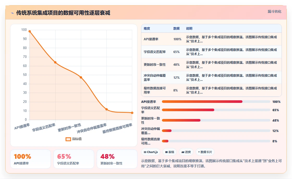Viewport: 292px width, 179px height.
Task: Select the 表格 tag chip
Action: coord(169,152)
